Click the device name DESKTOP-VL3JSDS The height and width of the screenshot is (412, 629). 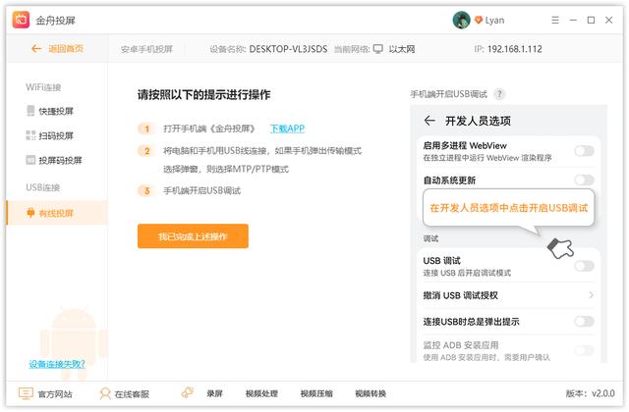pyautogui.click(x=288, y=49)
